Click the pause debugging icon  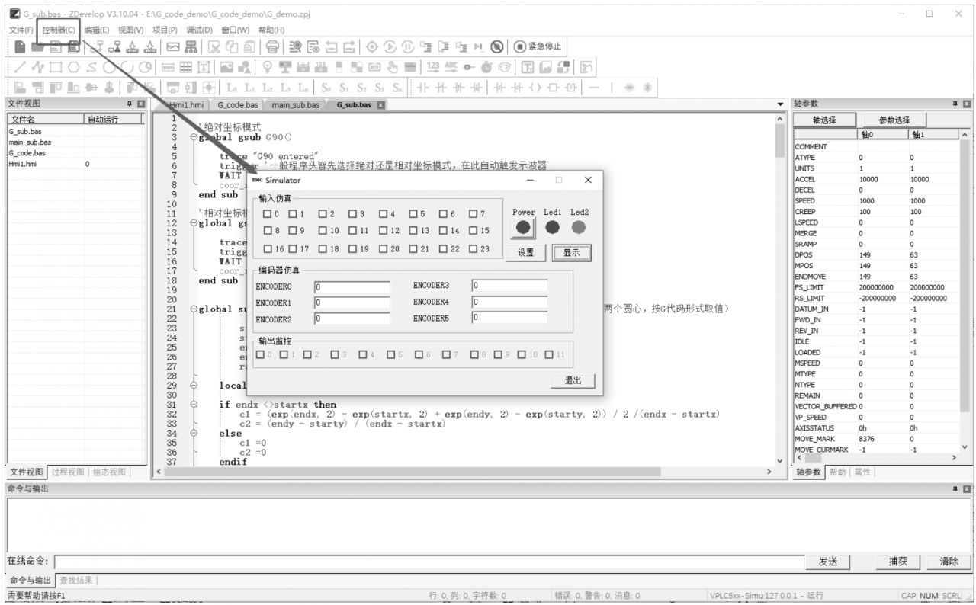click(x=407, y=47)
